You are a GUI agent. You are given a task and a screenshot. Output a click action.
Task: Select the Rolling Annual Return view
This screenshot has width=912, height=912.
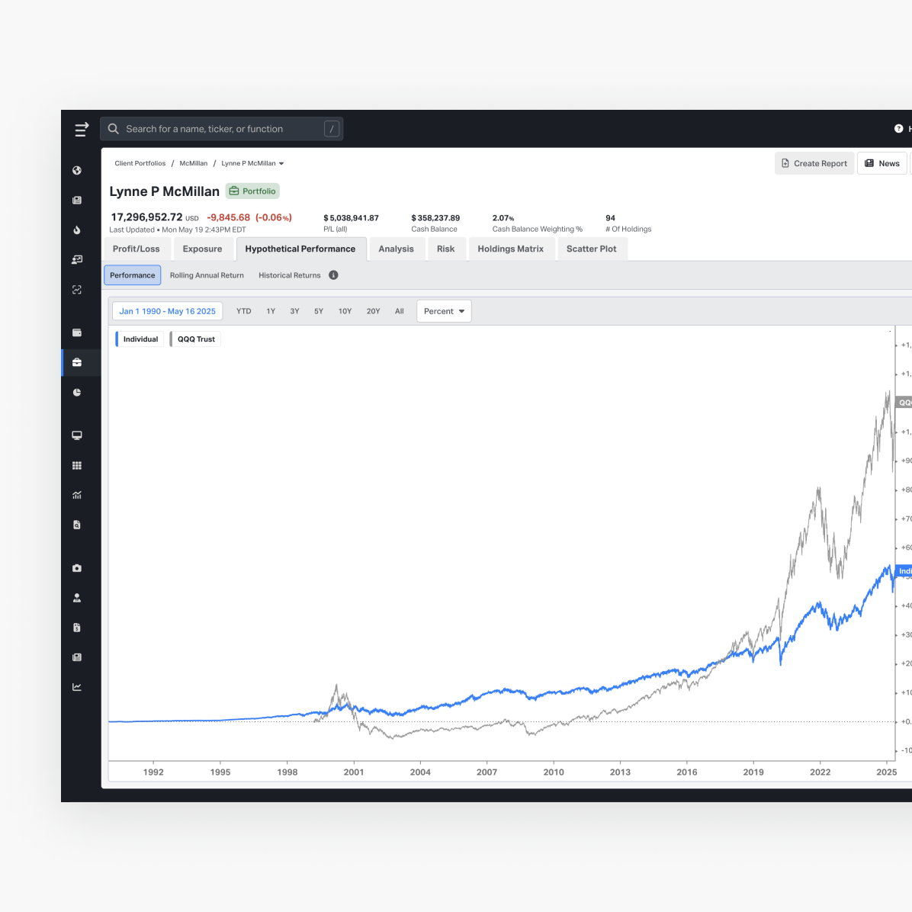click(207, 275)
